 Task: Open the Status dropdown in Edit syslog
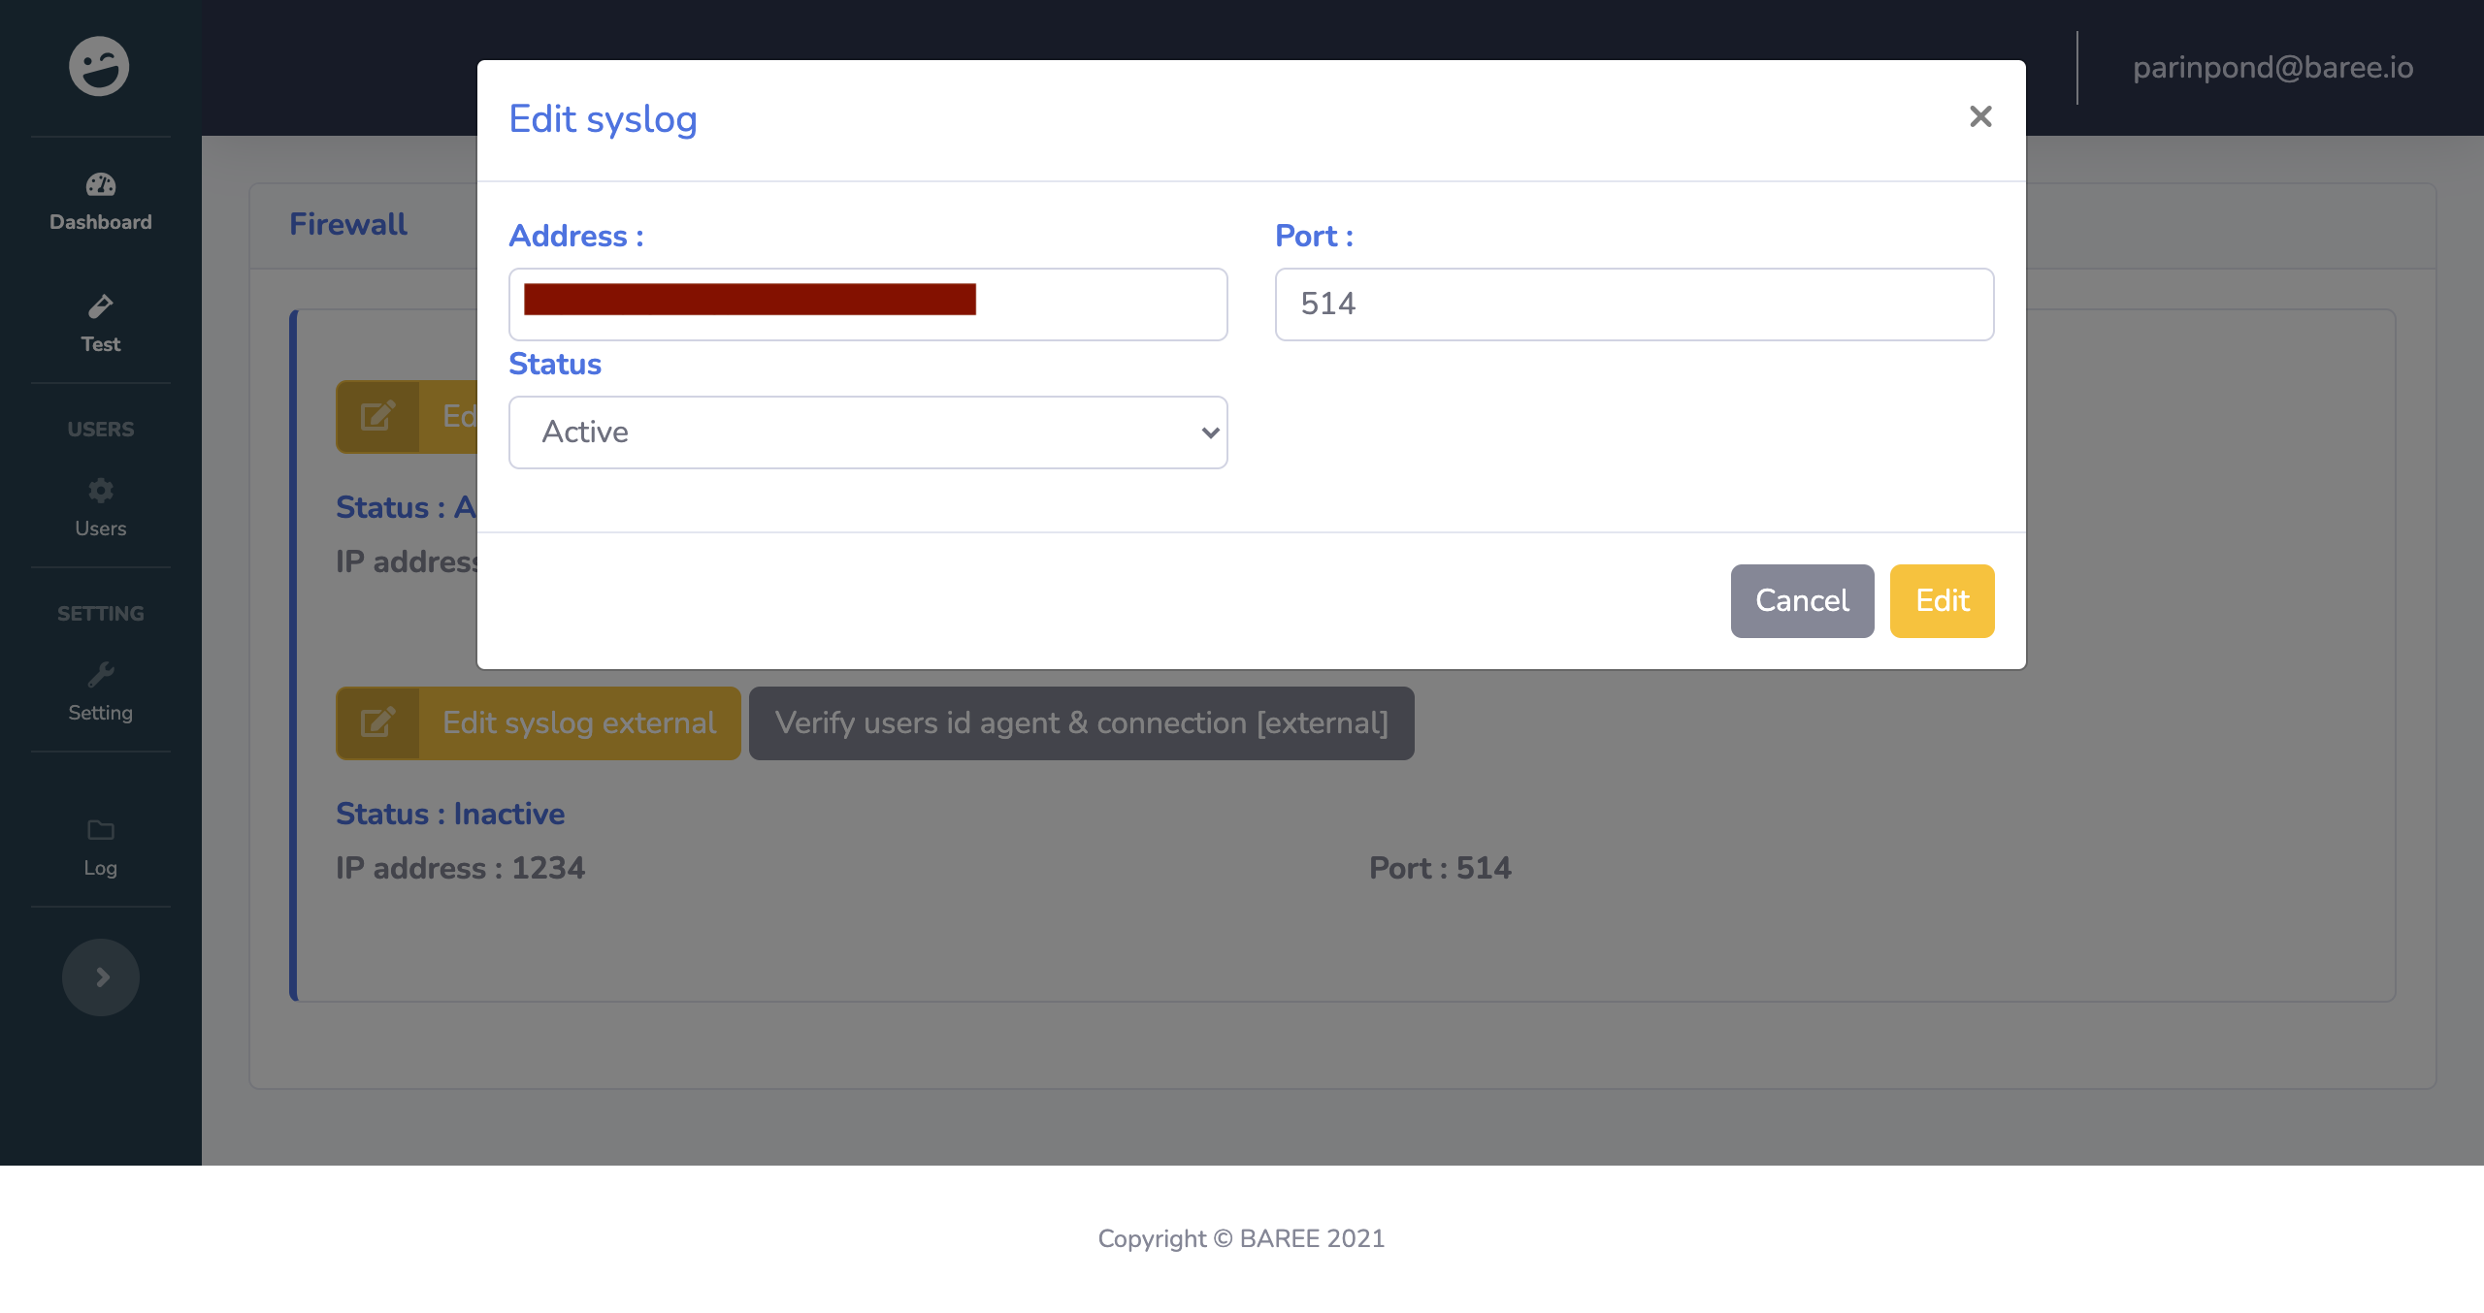click(x=867, y=432)
